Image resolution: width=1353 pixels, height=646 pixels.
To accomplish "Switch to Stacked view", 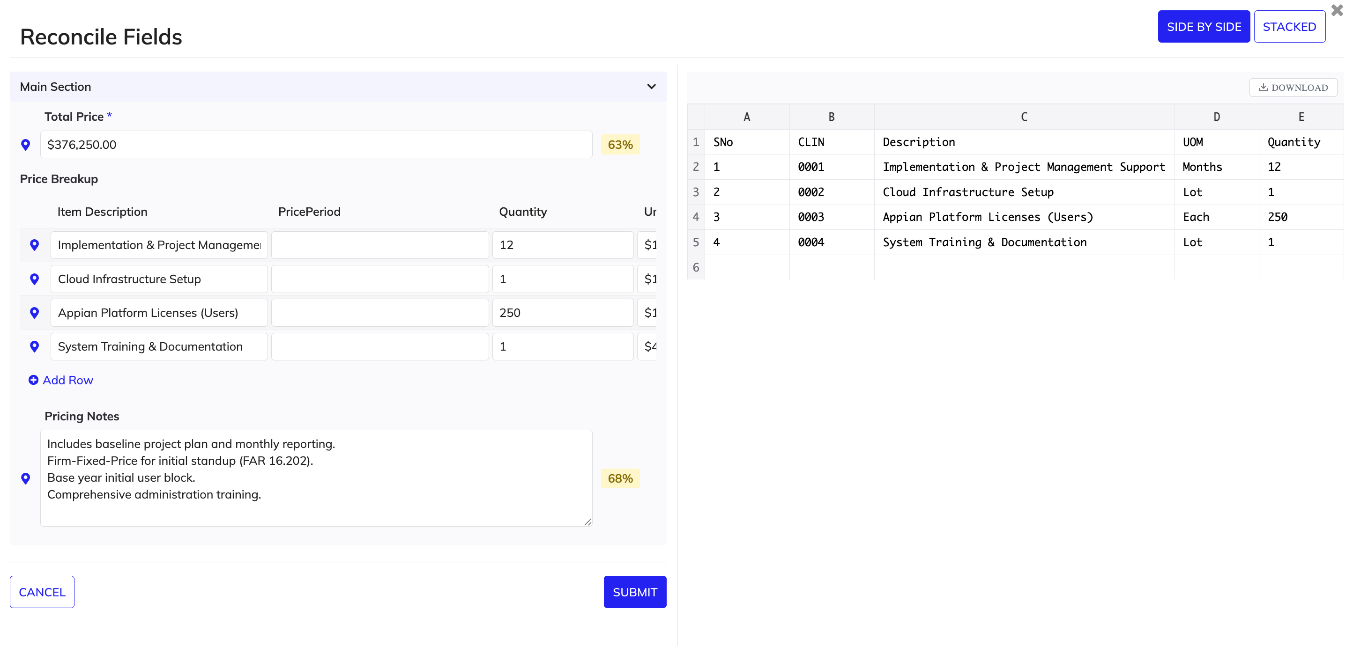I will 1289,27.
